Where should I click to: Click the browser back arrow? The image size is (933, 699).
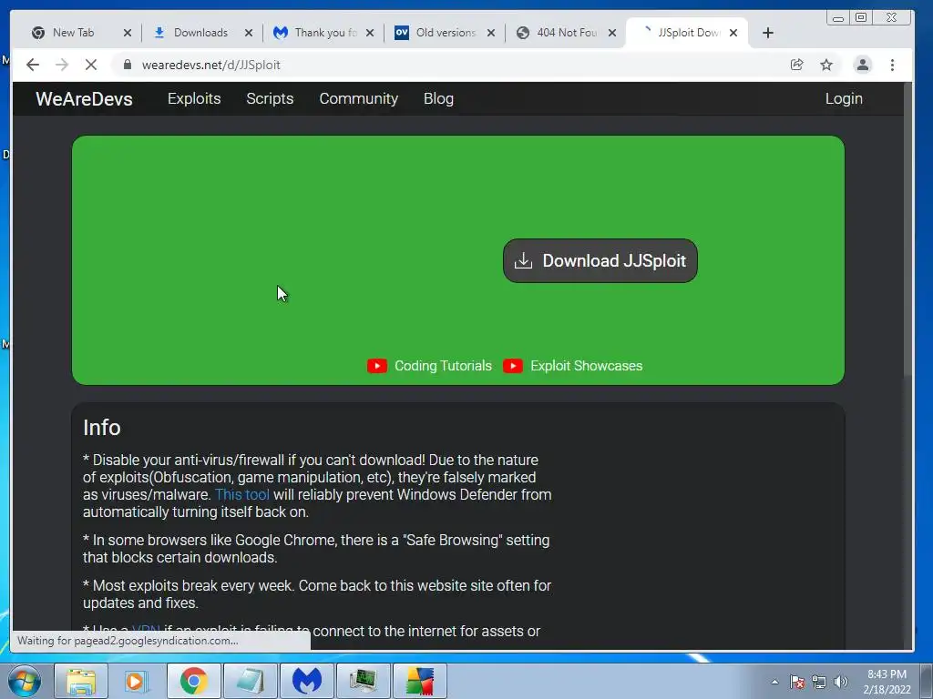click(33, 65)
